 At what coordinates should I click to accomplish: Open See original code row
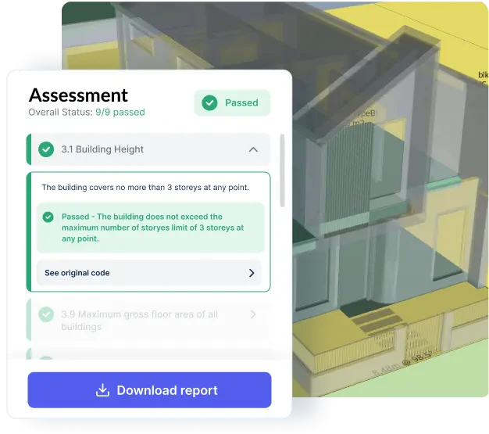(148, 273)
